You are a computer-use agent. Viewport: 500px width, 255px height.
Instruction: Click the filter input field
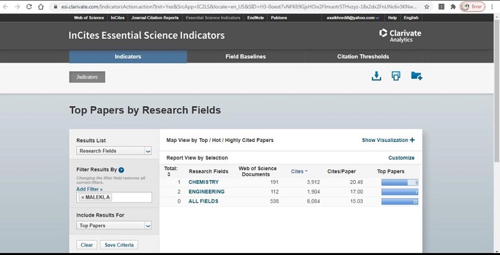[114, 197]
